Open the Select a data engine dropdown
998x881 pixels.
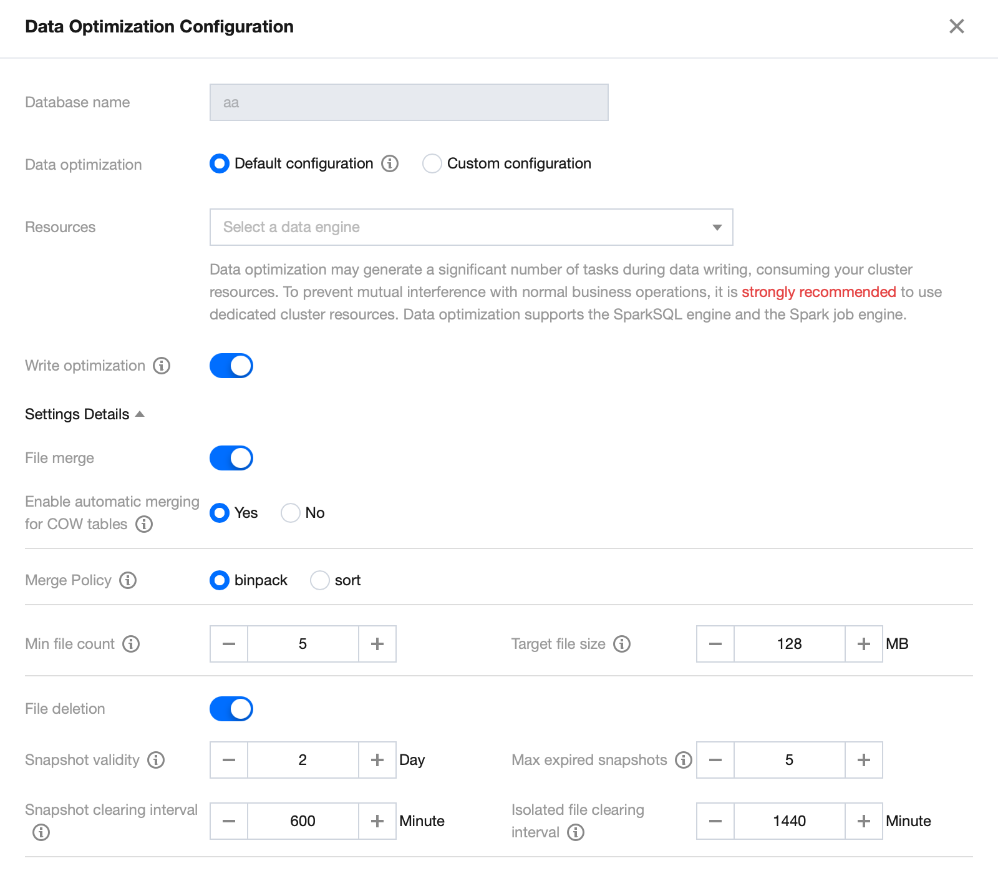(x=471, y=227)
